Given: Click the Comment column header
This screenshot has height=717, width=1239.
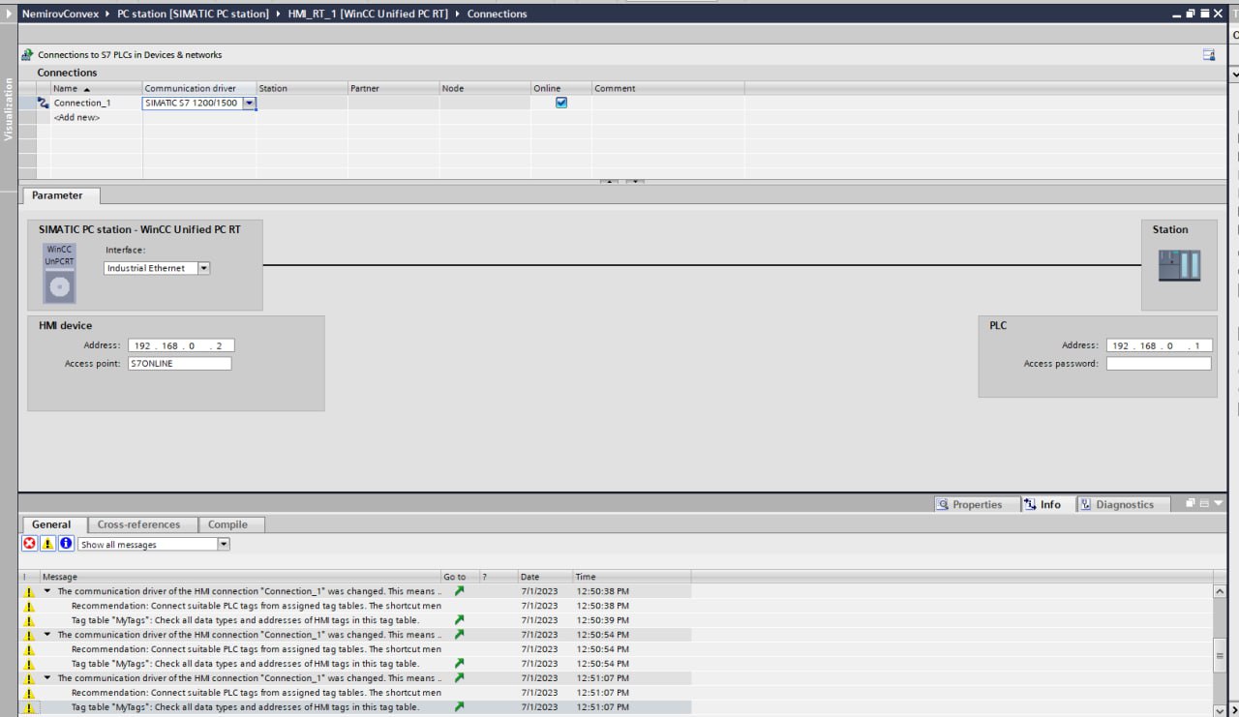Looking at the screenshot, I should (668, 88).
